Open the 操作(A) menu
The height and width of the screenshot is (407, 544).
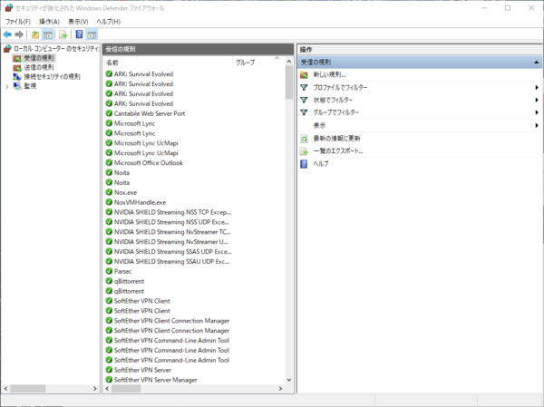(49, 22)
